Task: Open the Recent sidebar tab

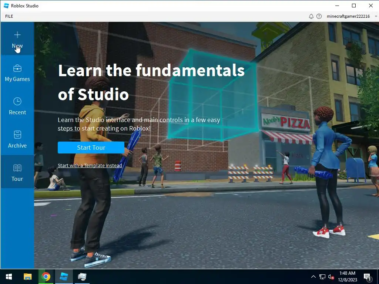Action: pyautogui.click(x=17, y=106)
